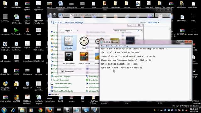Click the Search Control Panel field
The width and height of the screenshot is (201, 113).
[163, 15]
